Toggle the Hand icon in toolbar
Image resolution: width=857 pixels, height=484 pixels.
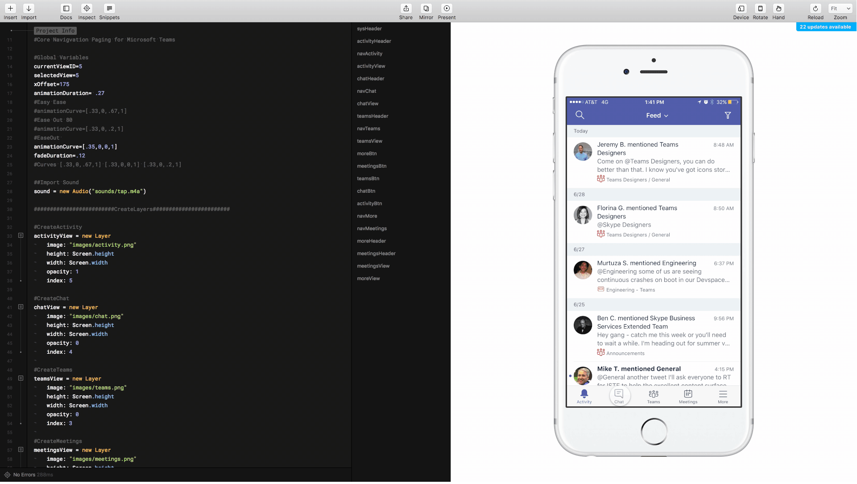tap(778, 8)
